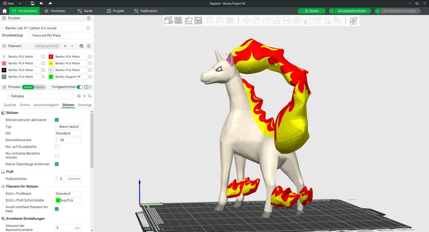Open the Textured PEI Plate dropdown
Viewport: 429px width, 232px height.
(59, 35)
